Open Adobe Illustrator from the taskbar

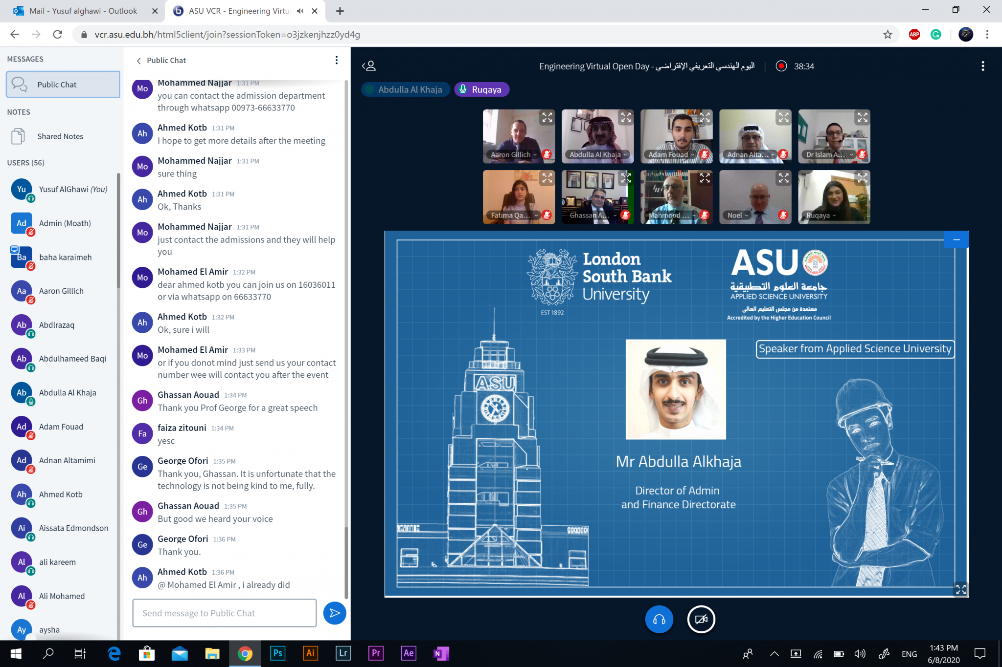pos(310,653)
